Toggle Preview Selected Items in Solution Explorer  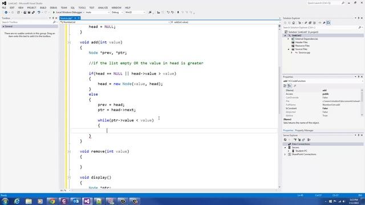pos(328,23)
